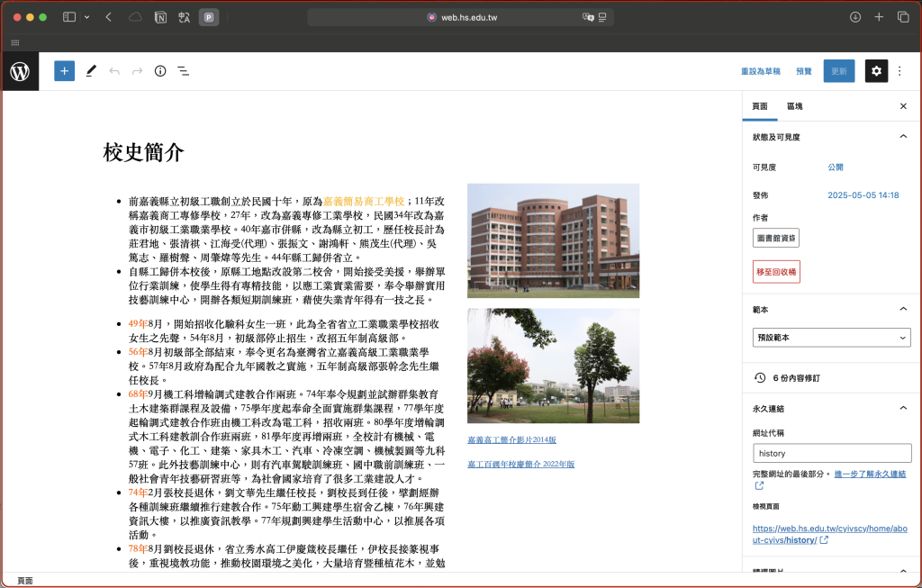Click the translation icon in address bar
The width and height of the screenshot is (922, 588).
pyautogui.click(x=588, y=17)
